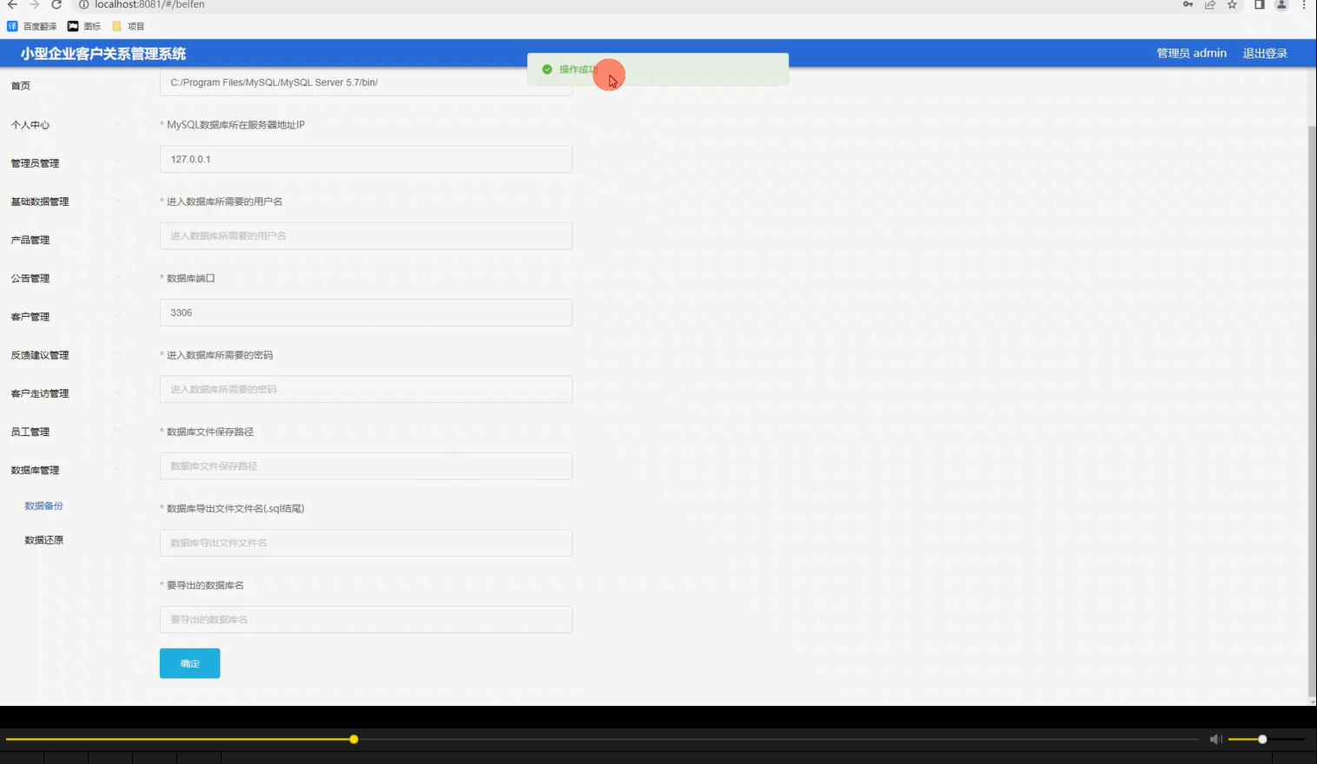Screen dimensions: 1317x764
Task: Collapse the 数据库管理 menu chevron
Action: [x=117, y=470]
